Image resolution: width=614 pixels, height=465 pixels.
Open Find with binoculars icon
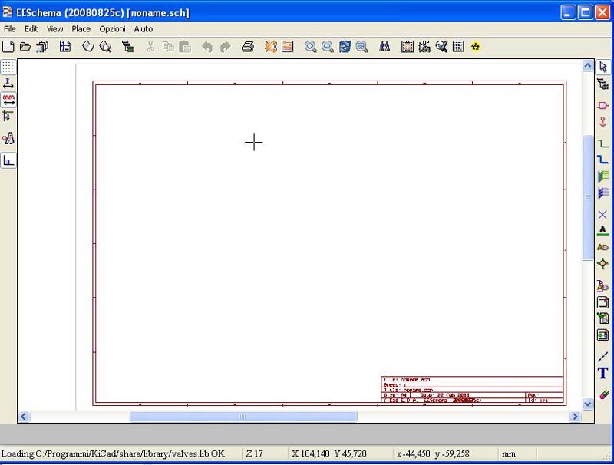pyautogui.click(x=385, y=47)
